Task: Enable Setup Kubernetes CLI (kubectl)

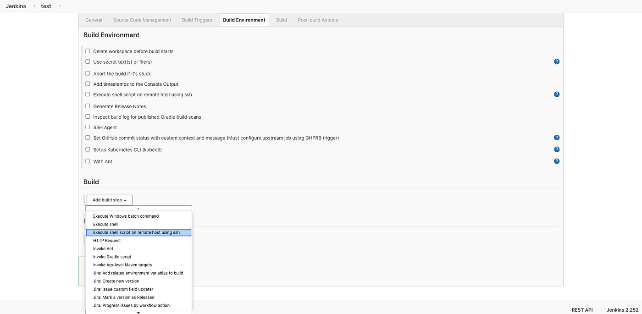Action: point(88,149)
